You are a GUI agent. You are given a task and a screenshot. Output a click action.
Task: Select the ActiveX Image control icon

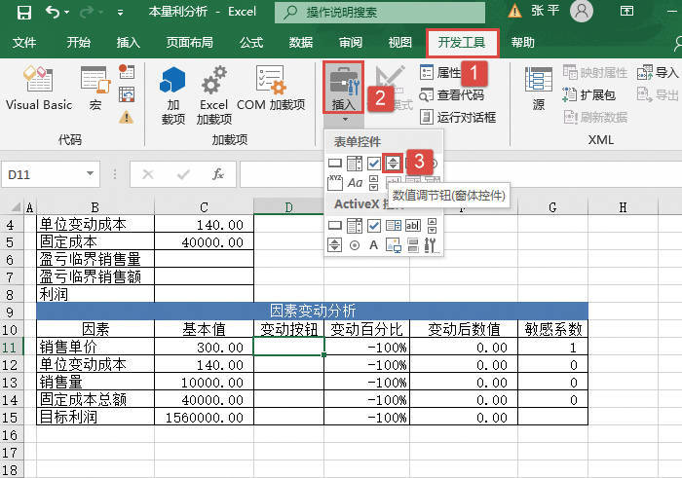[x=394, y=245]
